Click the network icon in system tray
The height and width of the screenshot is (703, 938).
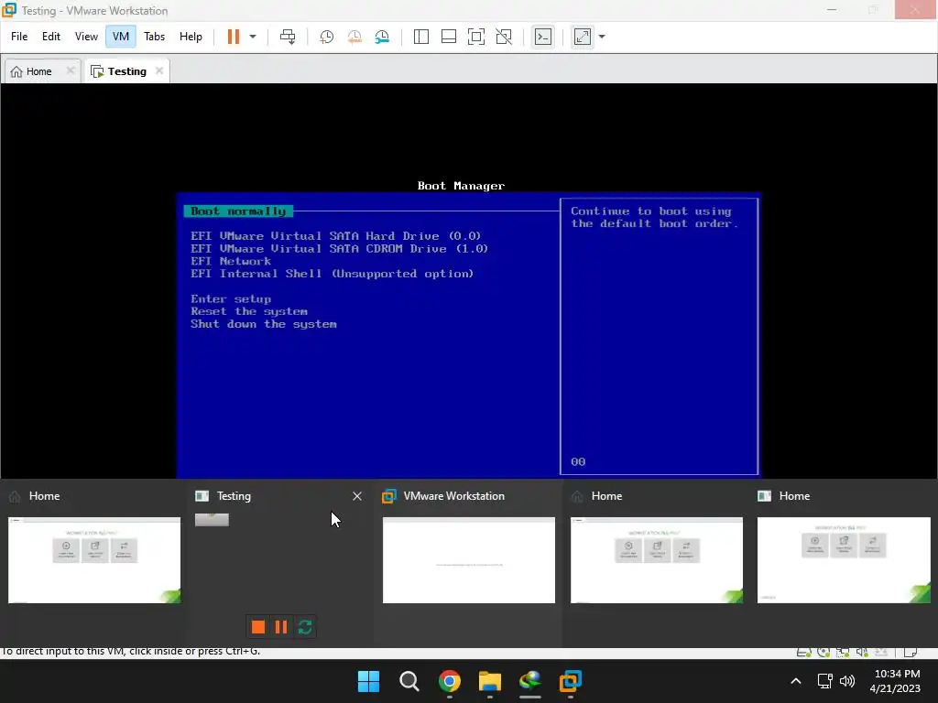point(825,681)
